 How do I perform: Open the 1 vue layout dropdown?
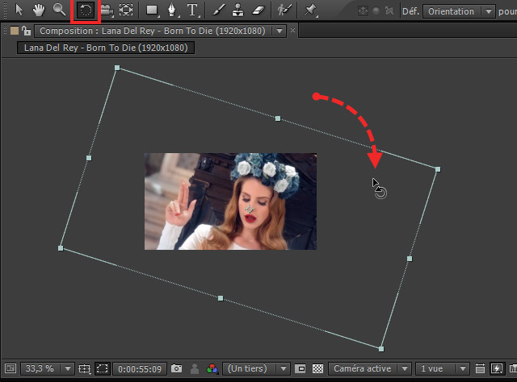(x=442, y=368)
